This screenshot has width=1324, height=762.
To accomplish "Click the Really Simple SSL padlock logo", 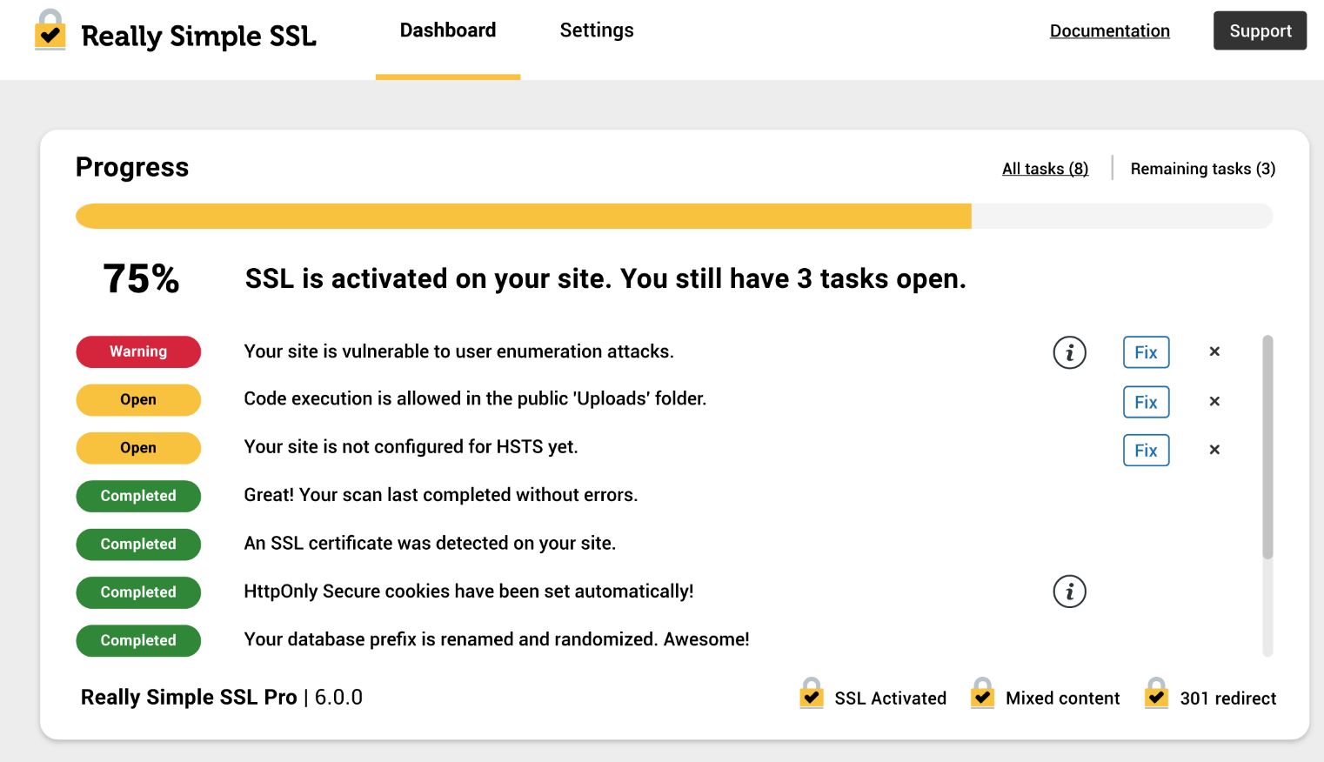I will pyautogui.click(x=50, y=31).
